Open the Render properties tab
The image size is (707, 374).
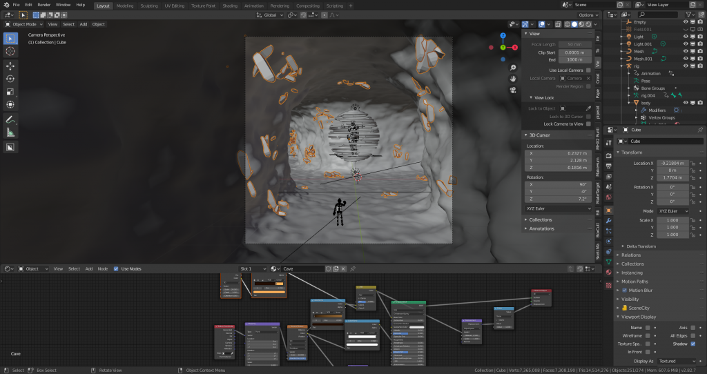(609, 155)
